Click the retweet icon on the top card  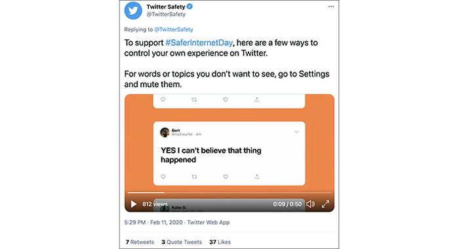[194, 100]
